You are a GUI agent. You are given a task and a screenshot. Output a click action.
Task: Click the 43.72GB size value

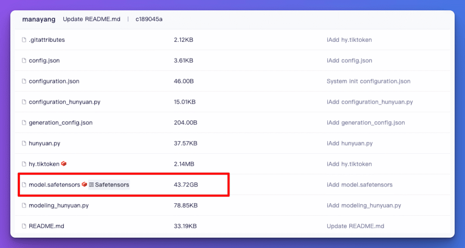pyautogui.click(x=186, y=185)
